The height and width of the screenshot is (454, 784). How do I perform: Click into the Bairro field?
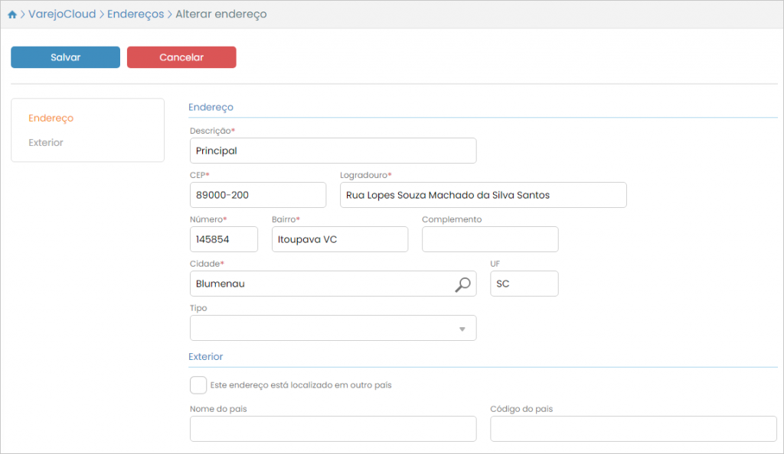(x=339, y=239)
